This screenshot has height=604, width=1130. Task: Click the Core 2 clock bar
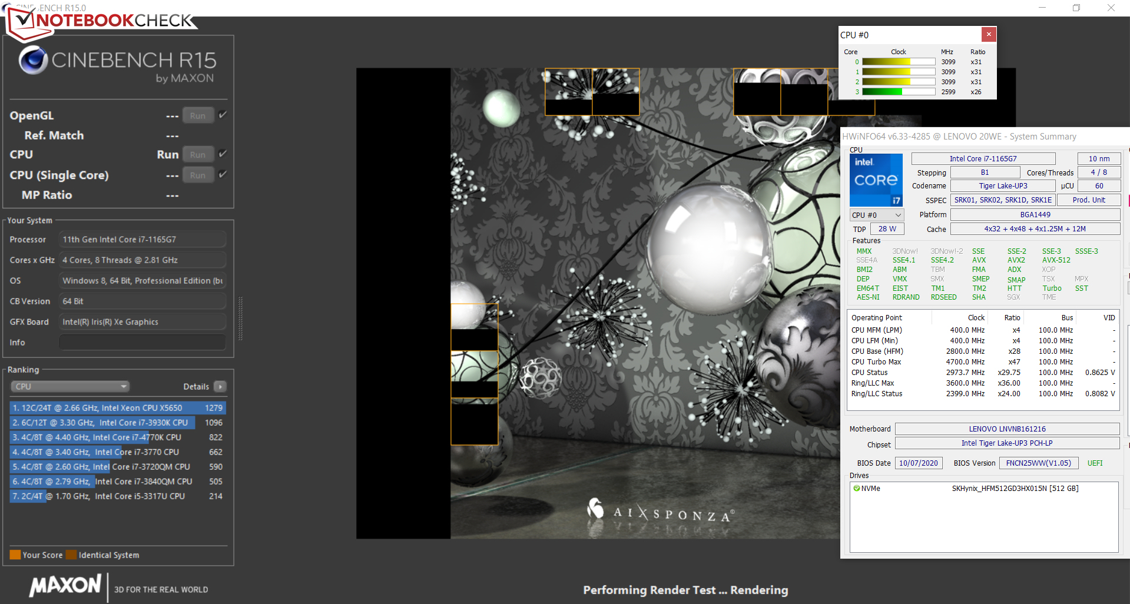pyautogui.click(x=899, y=82)
